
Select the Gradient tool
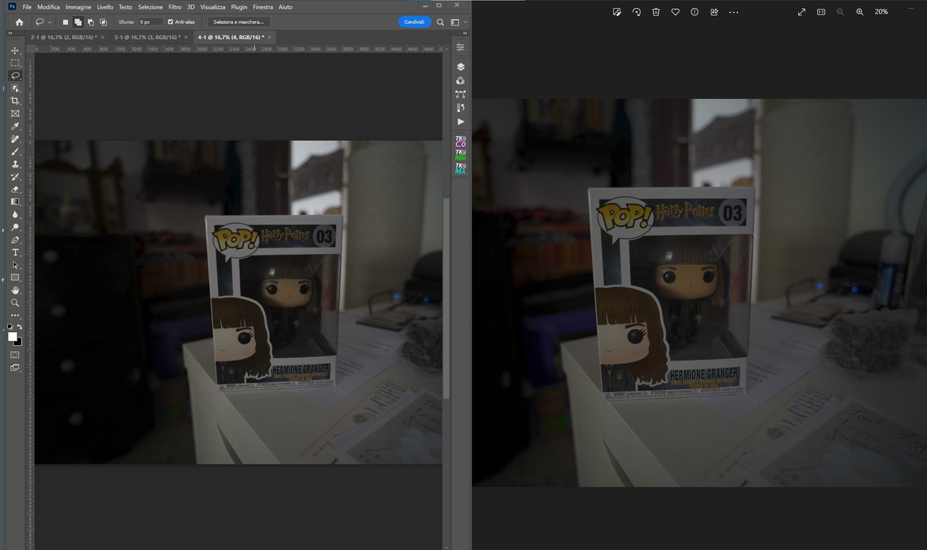[15, 202]
